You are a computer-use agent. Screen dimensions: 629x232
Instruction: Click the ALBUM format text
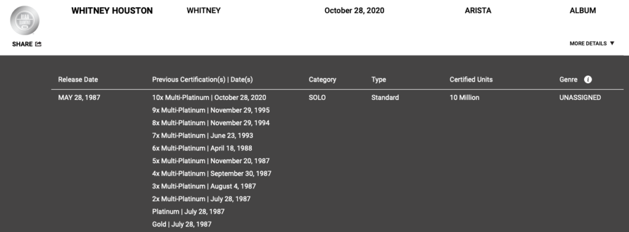pos(582,11)
